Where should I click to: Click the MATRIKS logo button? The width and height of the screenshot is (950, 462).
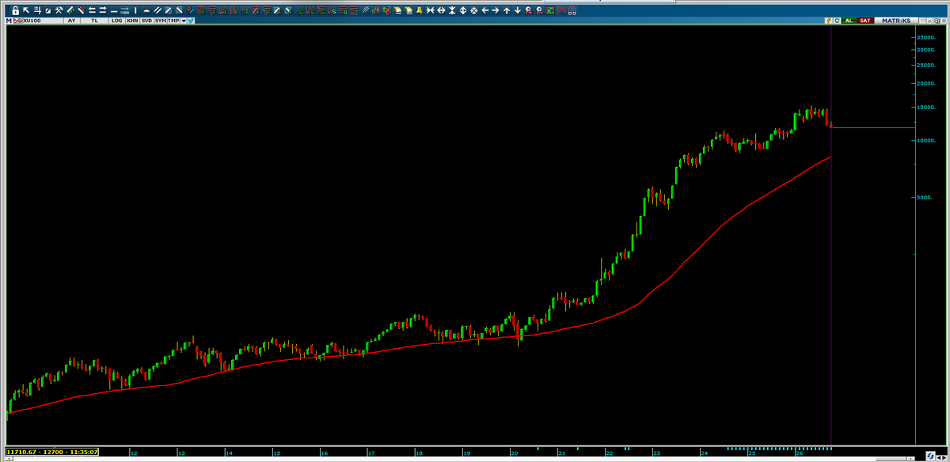(x=896, y=21)
